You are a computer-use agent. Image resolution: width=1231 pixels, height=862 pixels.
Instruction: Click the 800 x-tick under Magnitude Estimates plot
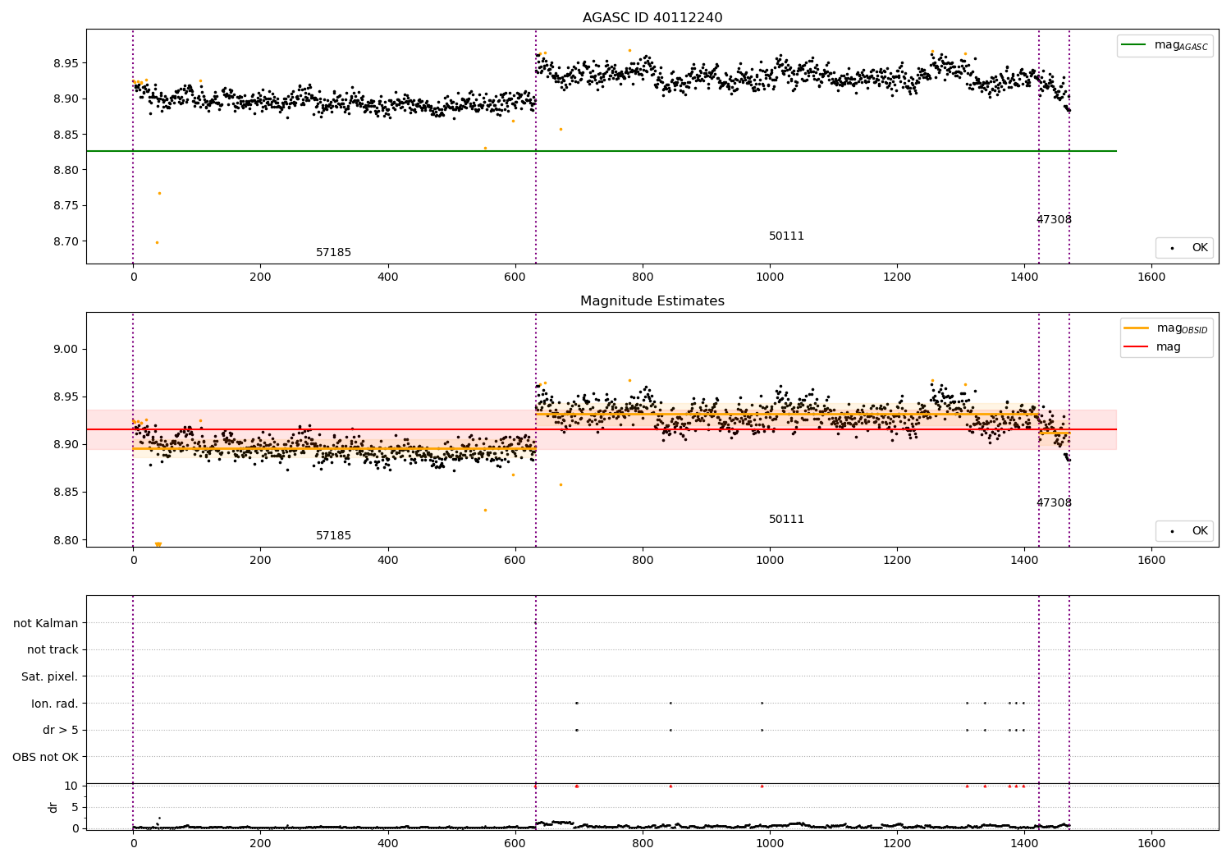[643, 561]
